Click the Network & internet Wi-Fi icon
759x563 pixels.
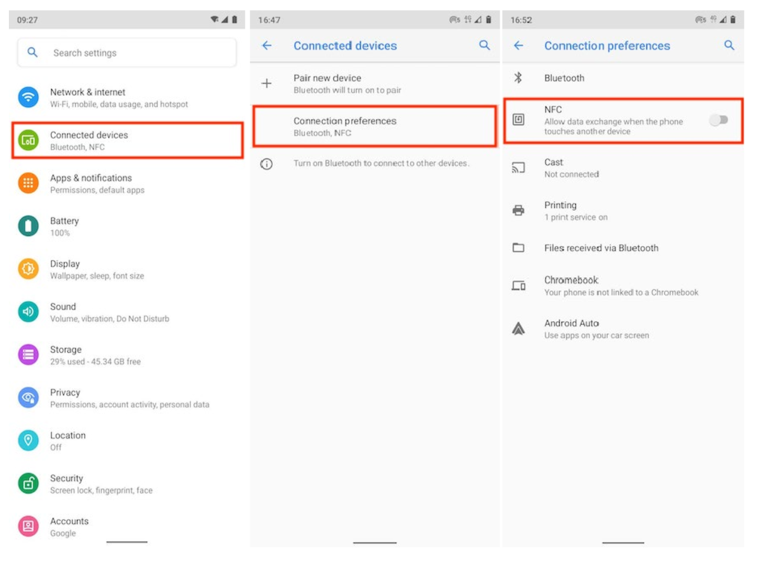pyautogui.click(x=28, y=97)
